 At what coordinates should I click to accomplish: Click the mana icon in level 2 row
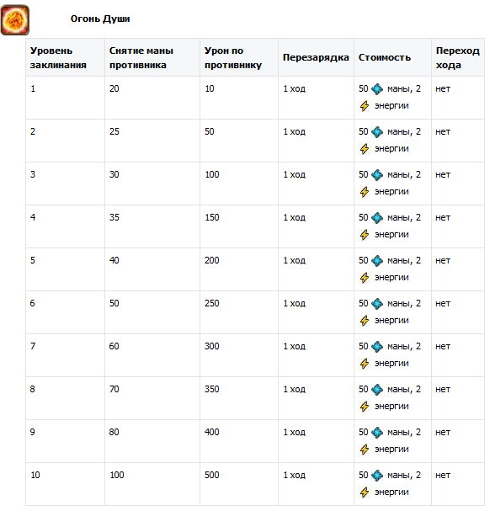pyautogui.click(x=377, y=132)
